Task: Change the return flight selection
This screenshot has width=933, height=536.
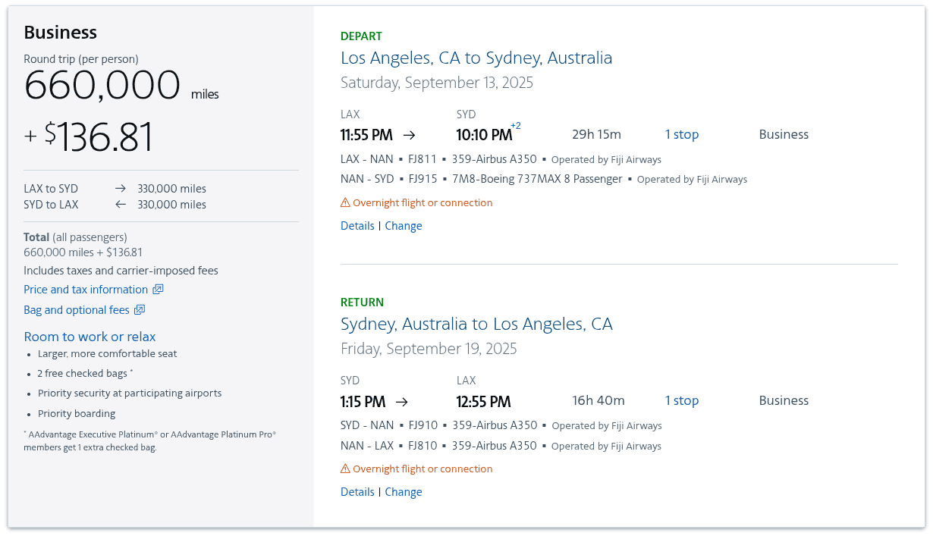Action: 403,491
